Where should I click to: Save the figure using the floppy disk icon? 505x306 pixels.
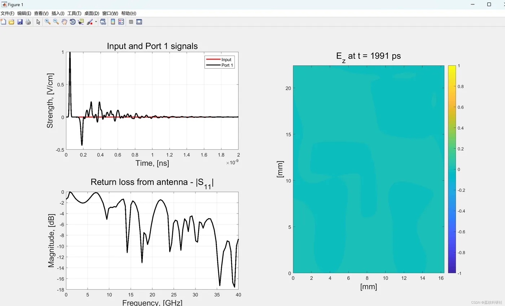[x=20, y=22]
